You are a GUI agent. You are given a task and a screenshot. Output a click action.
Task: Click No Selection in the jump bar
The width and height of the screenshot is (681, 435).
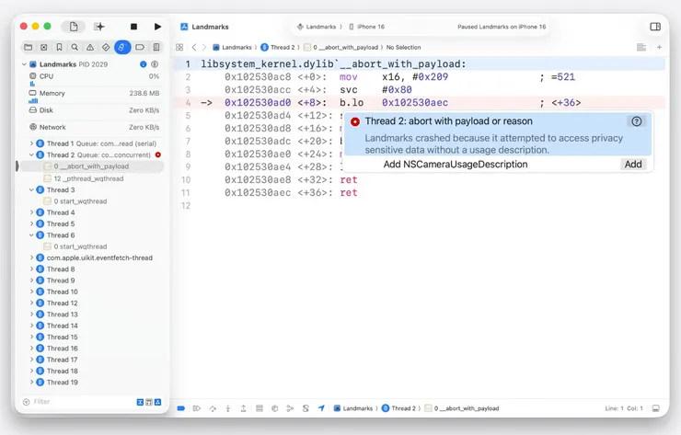click(403, 47)
